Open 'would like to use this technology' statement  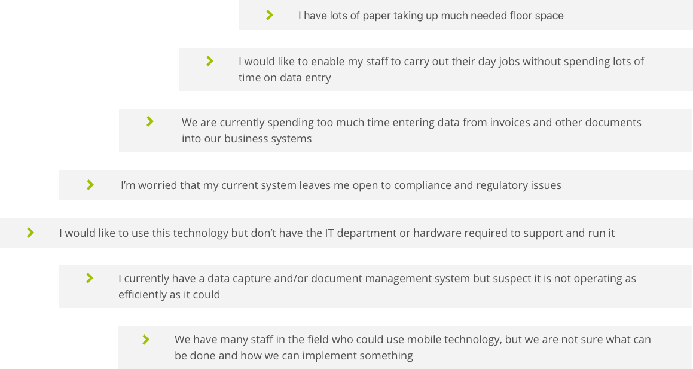point(337,233)
